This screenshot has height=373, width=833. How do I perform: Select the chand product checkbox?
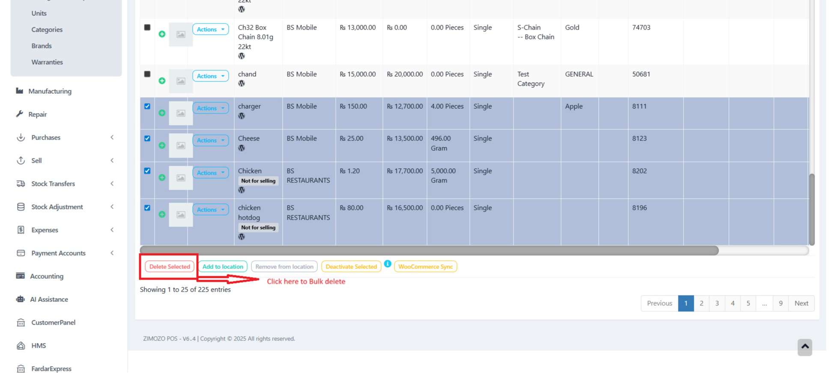coord(147,74)
